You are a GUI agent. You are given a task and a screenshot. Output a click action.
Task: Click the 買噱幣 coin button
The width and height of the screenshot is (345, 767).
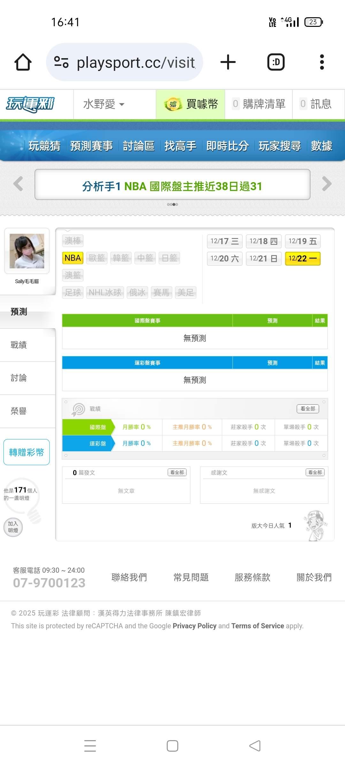pyautogui.click(x=191, y=104)
